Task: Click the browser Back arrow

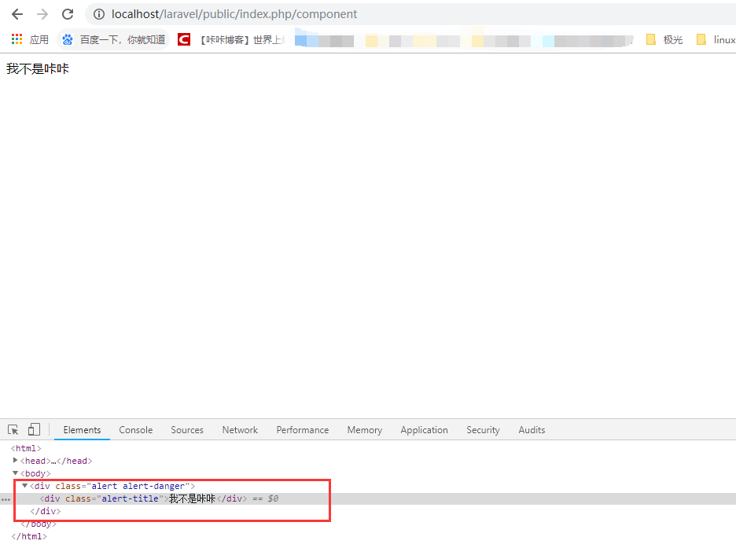Action: click(17, 14)
